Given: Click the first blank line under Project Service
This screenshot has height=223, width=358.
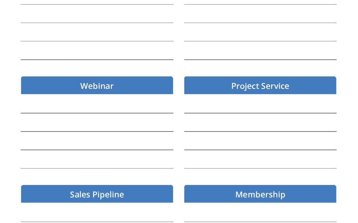Looking at the screenshot, I should click(x=260, y=104).
